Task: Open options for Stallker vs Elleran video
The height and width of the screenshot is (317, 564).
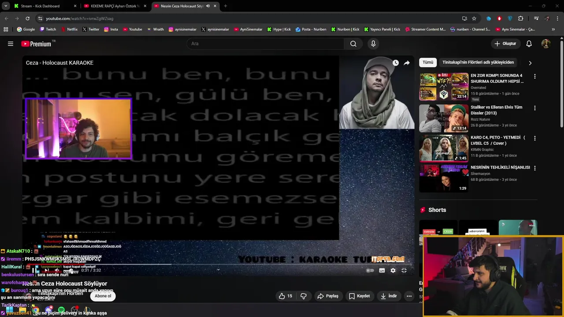Action: point(535,108)
